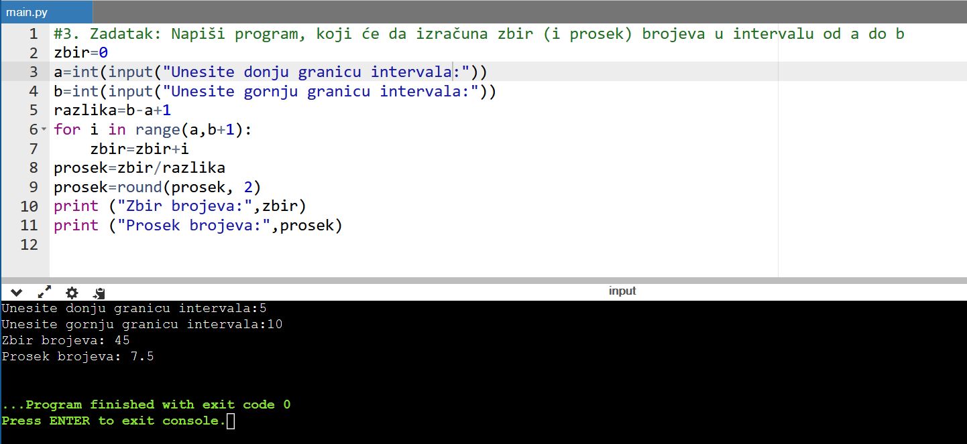Click the "Zbir brojeva: 45" console output
The width and height of the screenshot is (967, 444).
[x=66, y=340]
